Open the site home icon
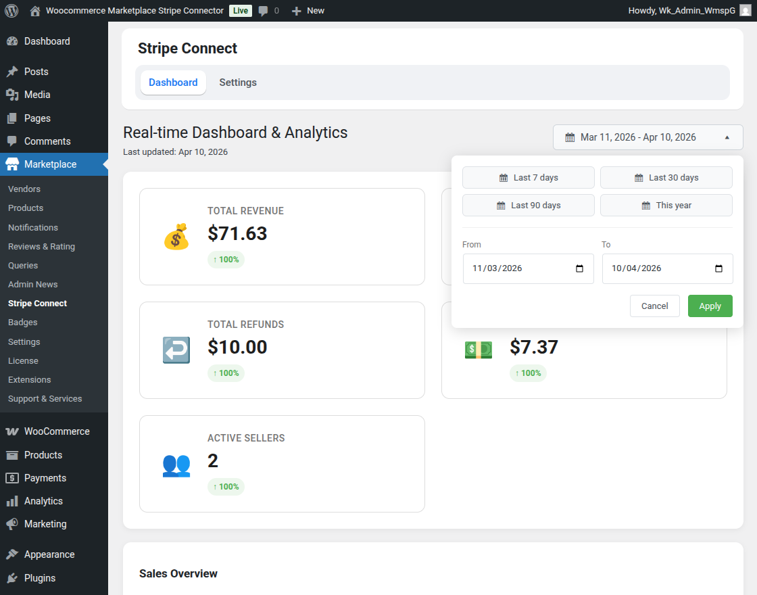The height and width of the screenshot is (595, 757). coord(35,11)
